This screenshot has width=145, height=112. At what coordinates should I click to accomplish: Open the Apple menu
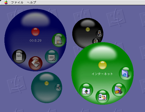(6, 2)
